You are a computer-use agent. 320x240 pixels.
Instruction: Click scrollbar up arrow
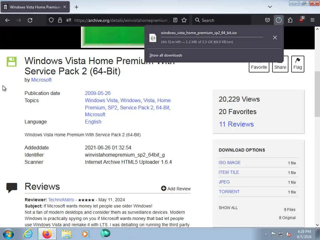click(317, 29)
